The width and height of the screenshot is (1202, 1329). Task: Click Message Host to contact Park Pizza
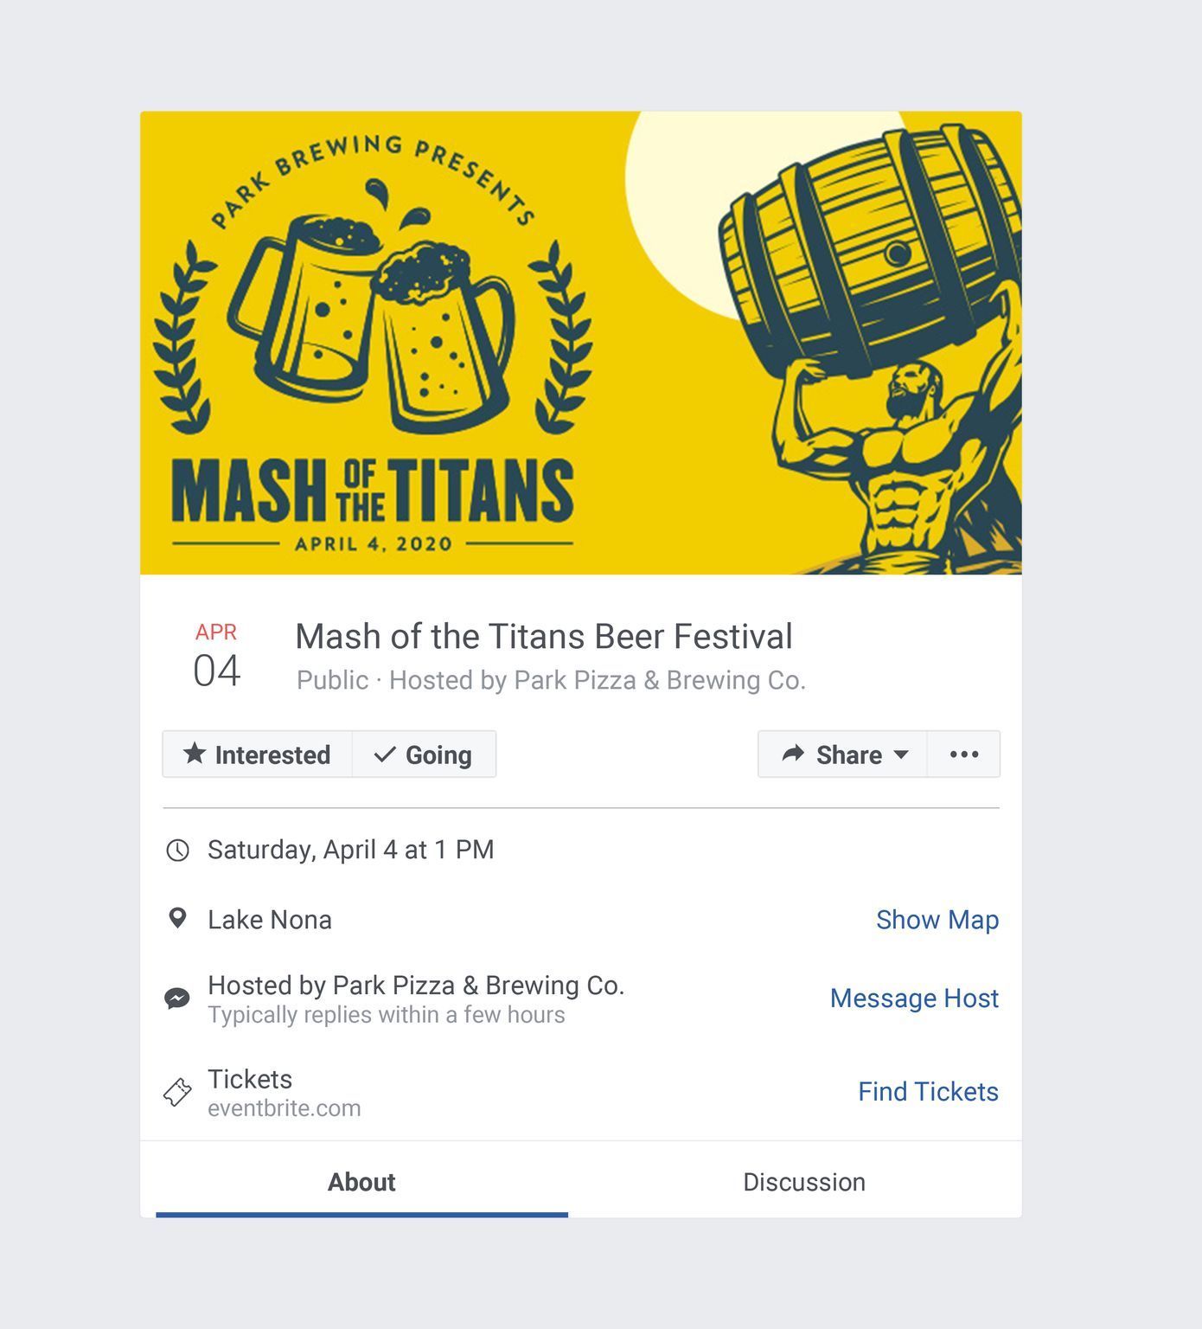click(914, 998)
